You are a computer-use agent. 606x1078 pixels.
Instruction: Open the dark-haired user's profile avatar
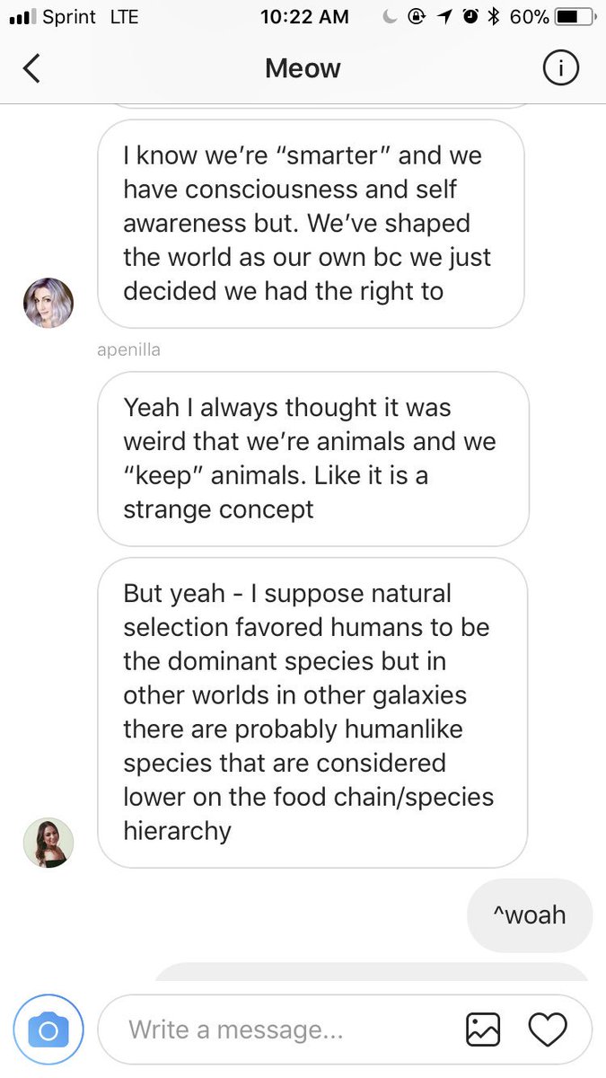coord(48,843)
